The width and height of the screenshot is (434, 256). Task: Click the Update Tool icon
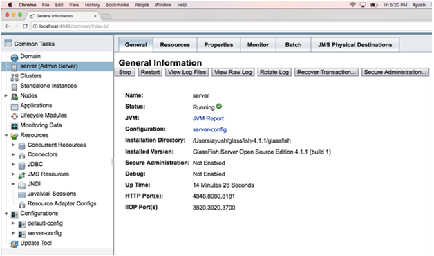(15, 244)
